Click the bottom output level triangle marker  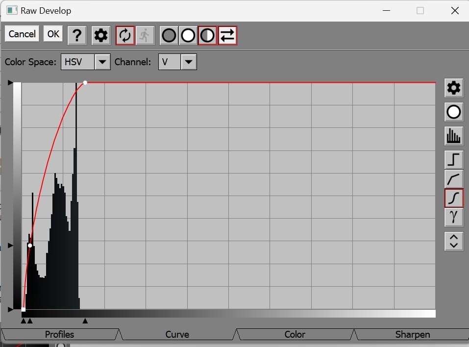tap(10, 309)
